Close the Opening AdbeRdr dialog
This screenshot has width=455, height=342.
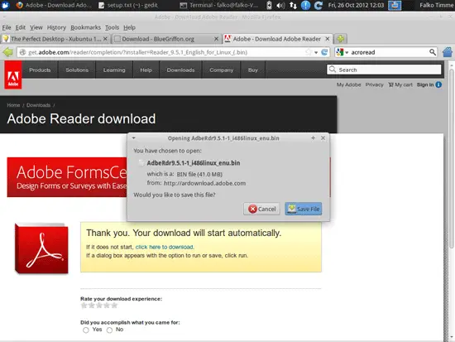[323, 138]
